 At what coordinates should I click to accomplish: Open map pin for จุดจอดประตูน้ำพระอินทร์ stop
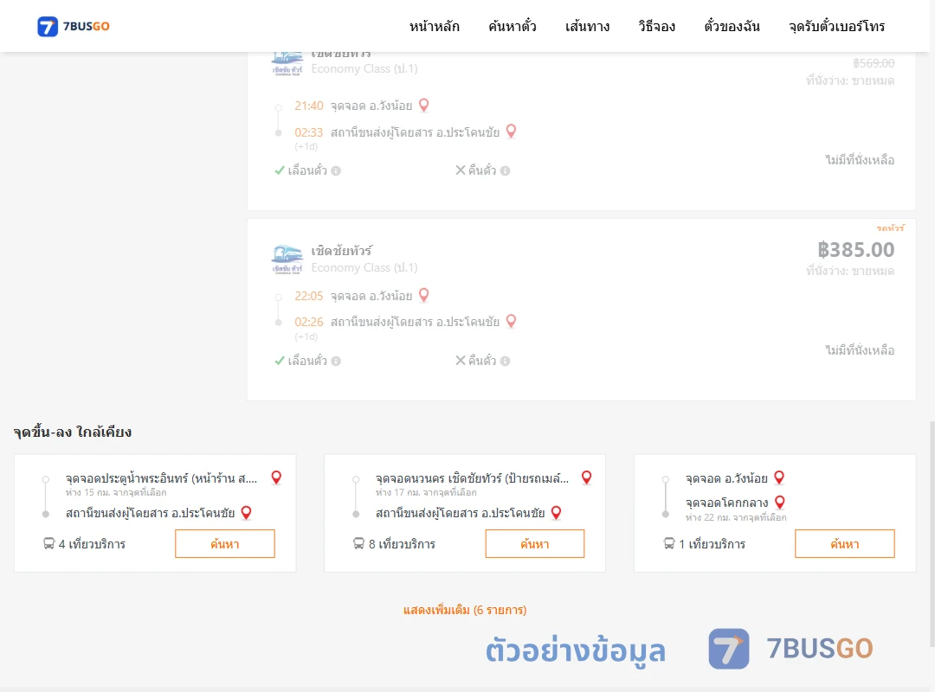point(276,477)
